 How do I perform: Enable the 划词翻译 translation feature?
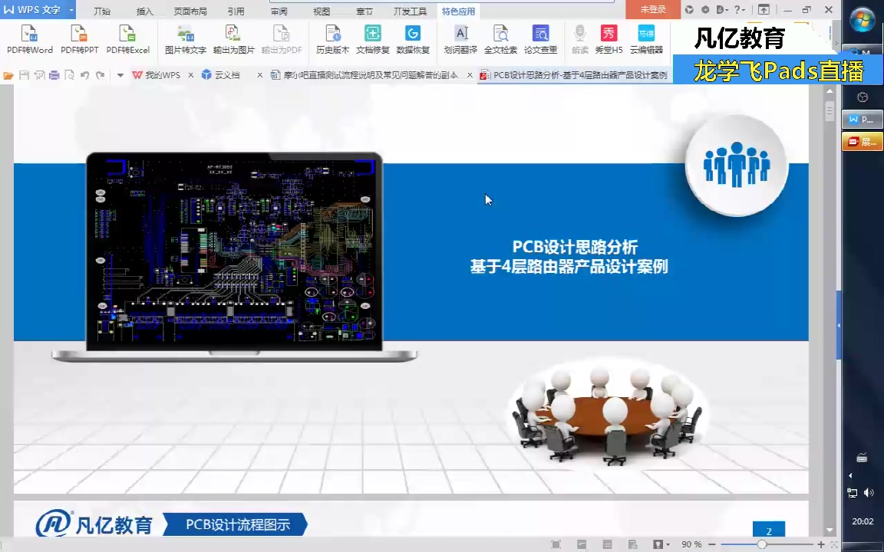[x=461, y=38]
